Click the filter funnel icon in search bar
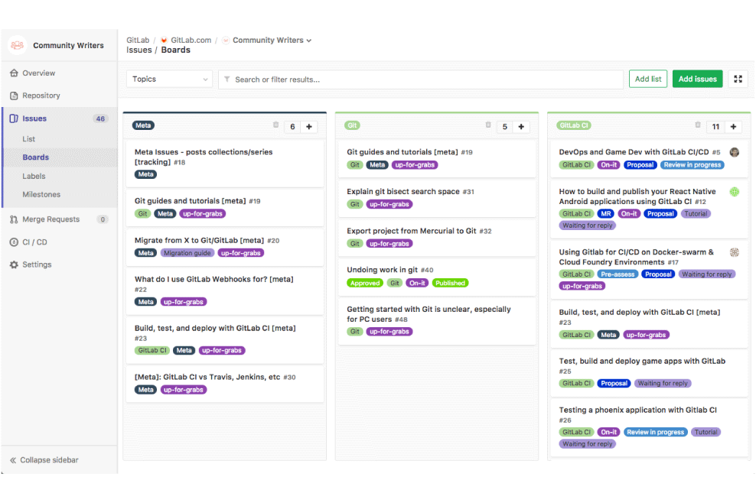The width and height of the screenshot is (756, 503). pos(226,79)
